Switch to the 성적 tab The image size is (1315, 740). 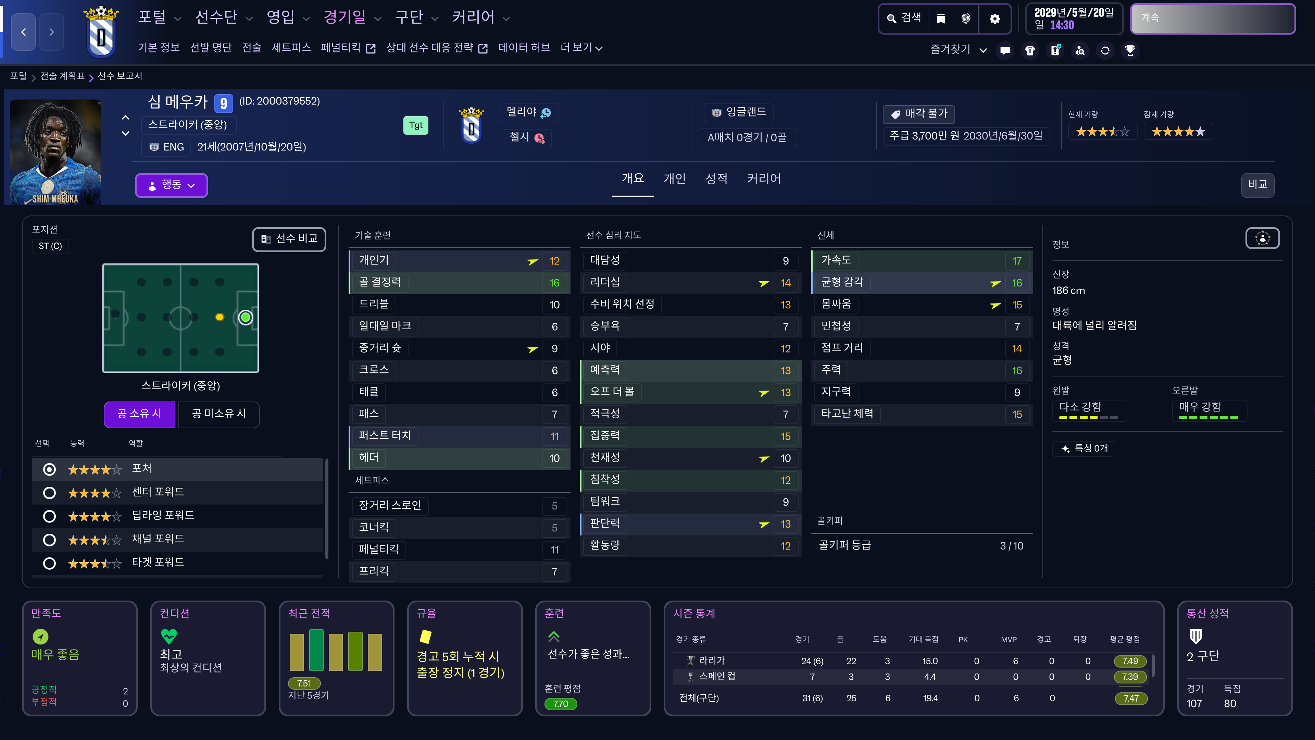coord(716,179)
